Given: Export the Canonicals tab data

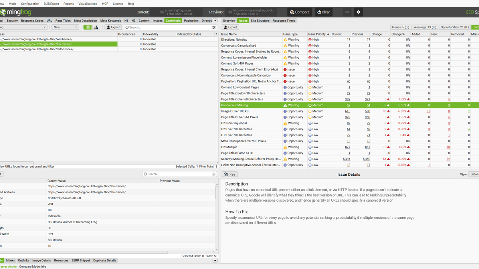Looking at the screenshot, I should coord(113,27).
